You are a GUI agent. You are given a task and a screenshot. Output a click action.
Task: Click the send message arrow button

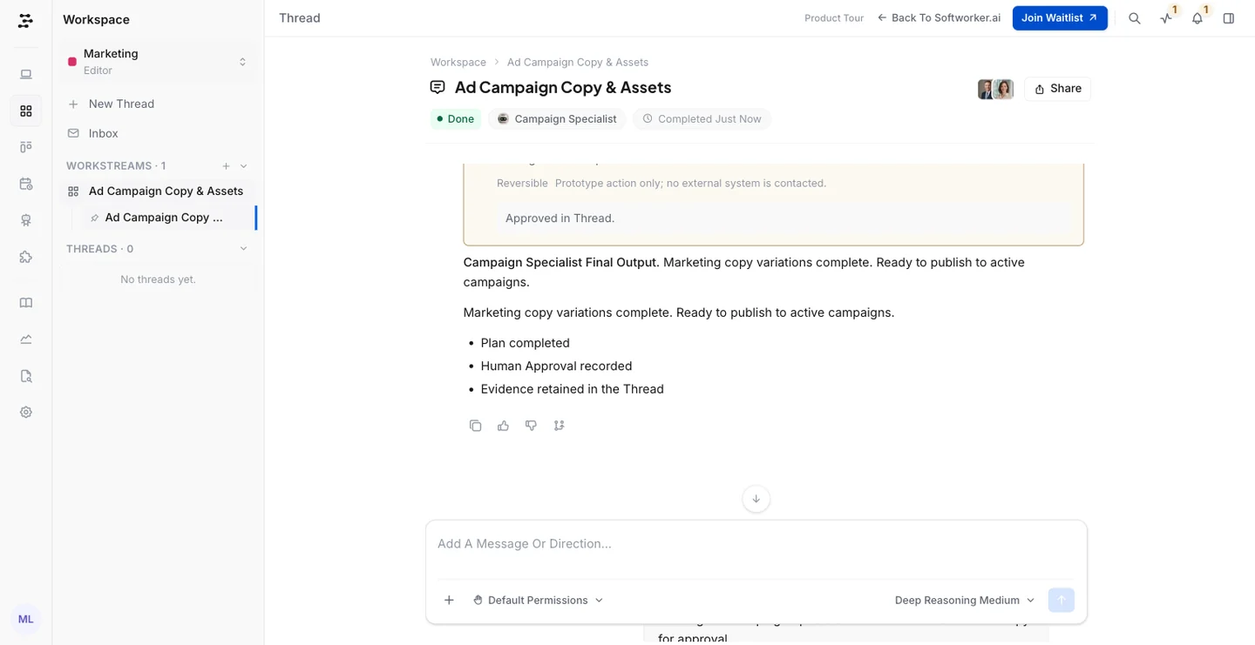pos(1062,600)
